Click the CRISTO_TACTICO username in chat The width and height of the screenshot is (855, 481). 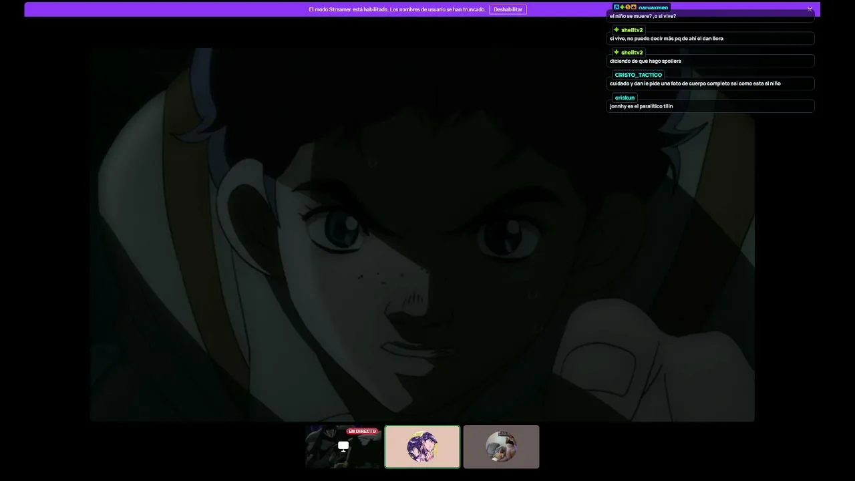pyautogui.click(x=639, y=75)
